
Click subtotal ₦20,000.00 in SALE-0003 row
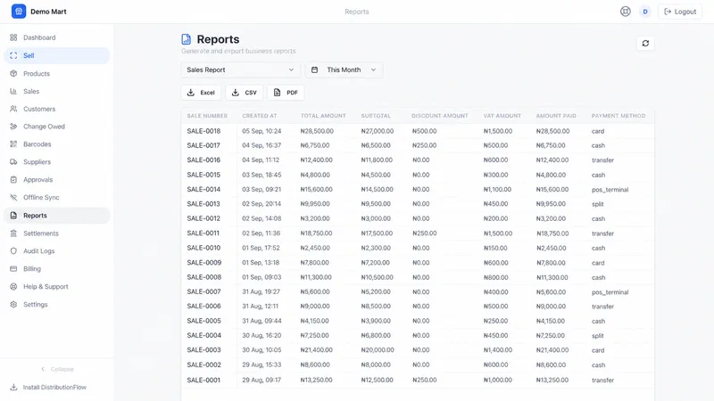point(378,350)
